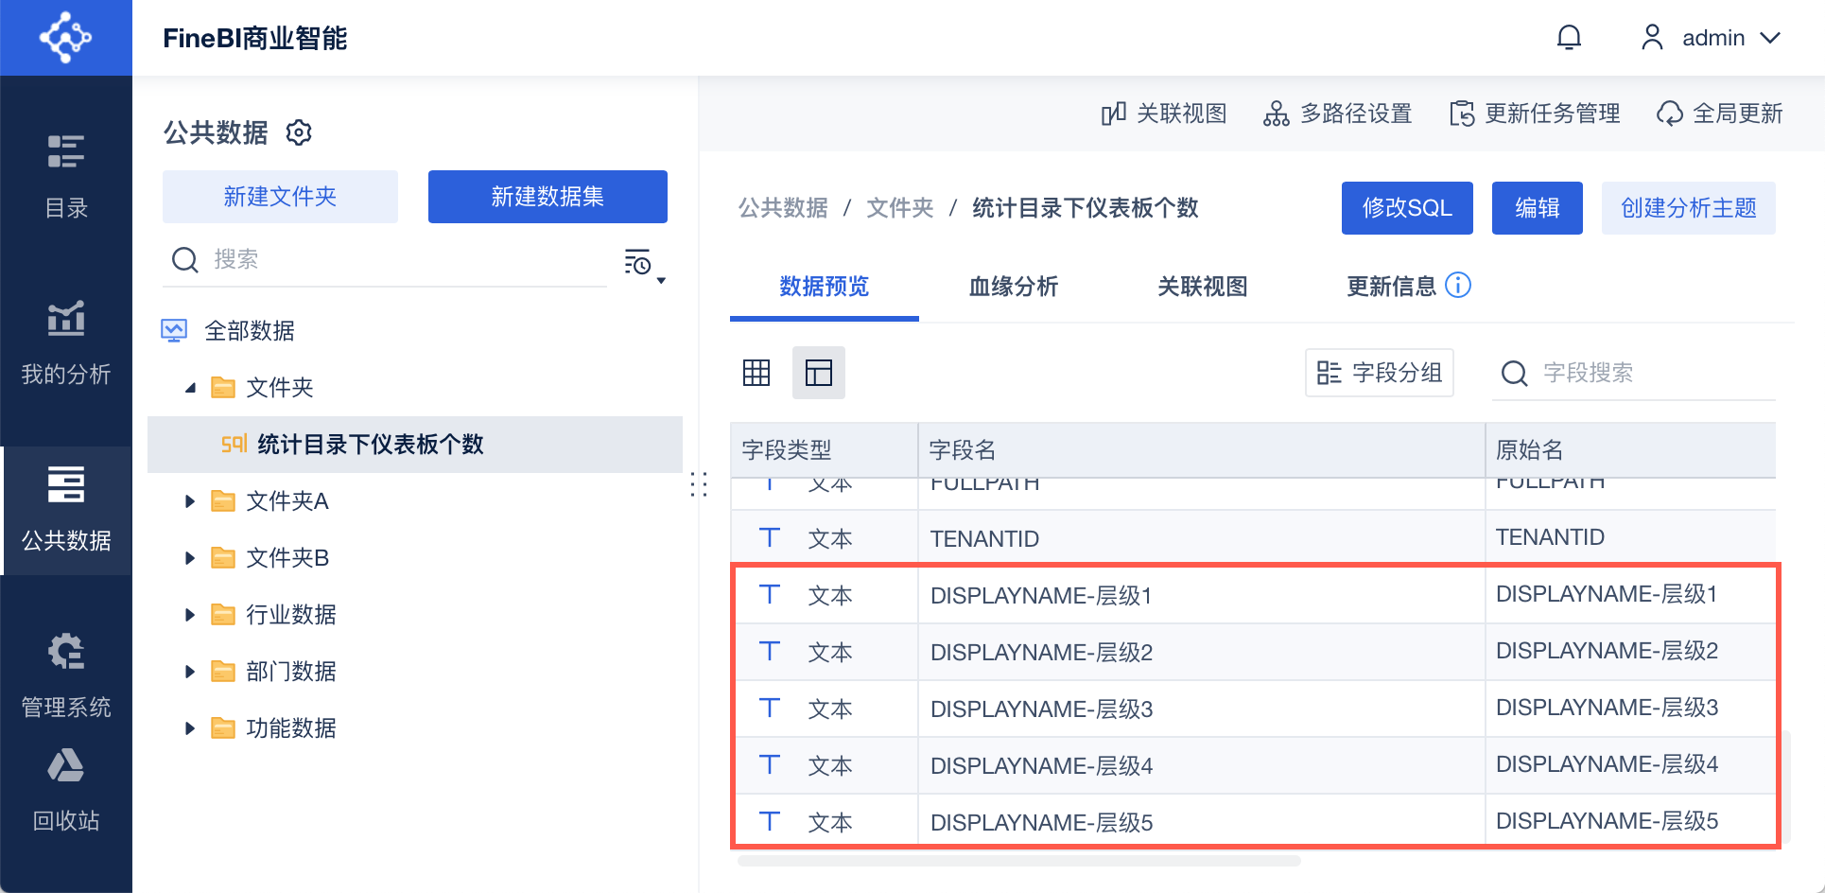Click the 全局更新 cloud icon
Image resolution: width=1825 pixels, height=893 pixels.
[x=1670, y=114]
